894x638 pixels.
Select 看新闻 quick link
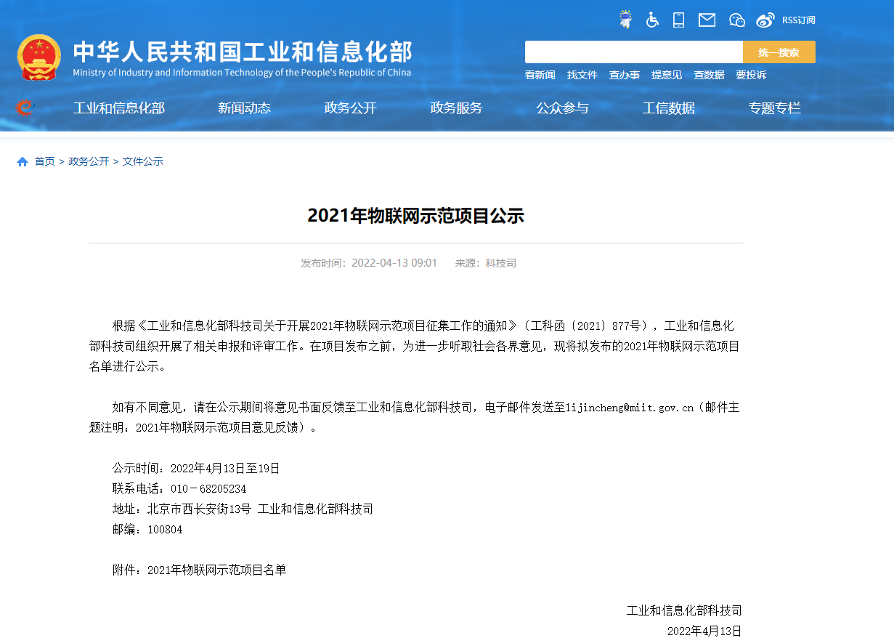click(540, 75)
